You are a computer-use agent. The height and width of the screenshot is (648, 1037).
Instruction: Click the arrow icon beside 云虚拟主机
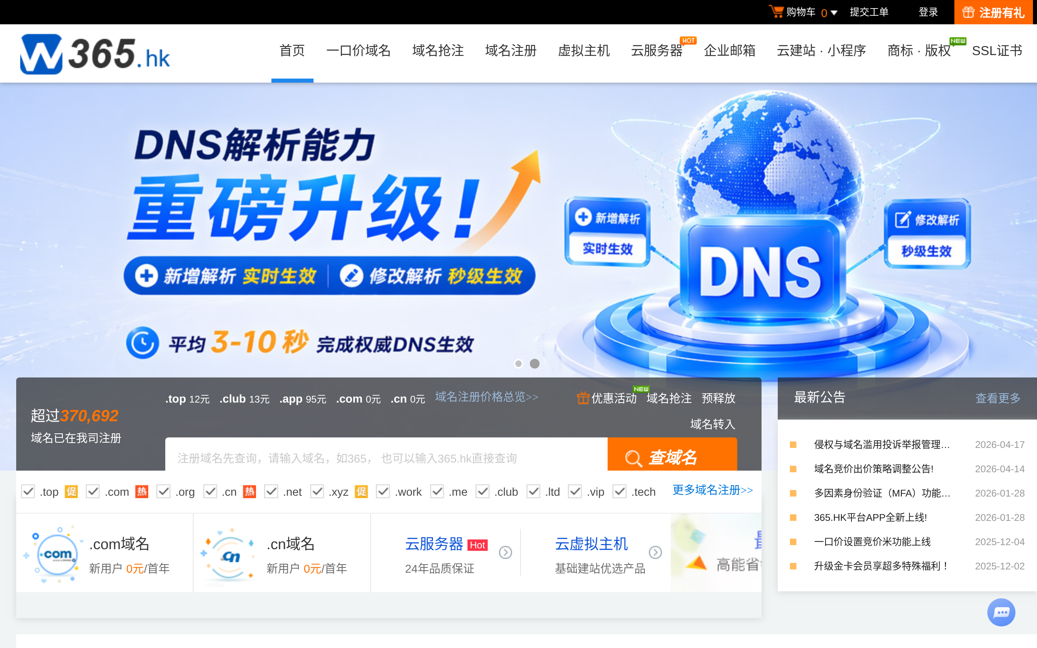click(655, 552)
